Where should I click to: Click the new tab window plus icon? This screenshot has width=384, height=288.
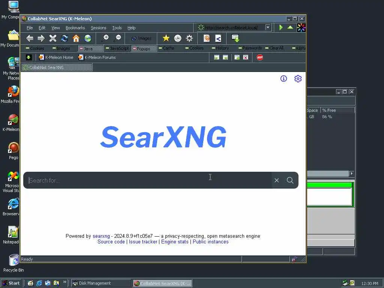point(237,57)
